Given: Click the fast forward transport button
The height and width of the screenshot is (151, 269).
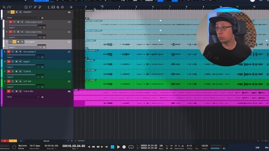Looking at the screenshot, I should pyautogui.click(x=98, y=147).
